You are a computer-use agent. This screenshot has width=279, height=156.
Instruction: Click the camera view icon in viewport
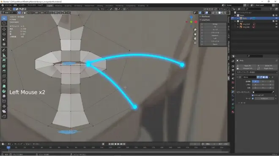(195, 38)
